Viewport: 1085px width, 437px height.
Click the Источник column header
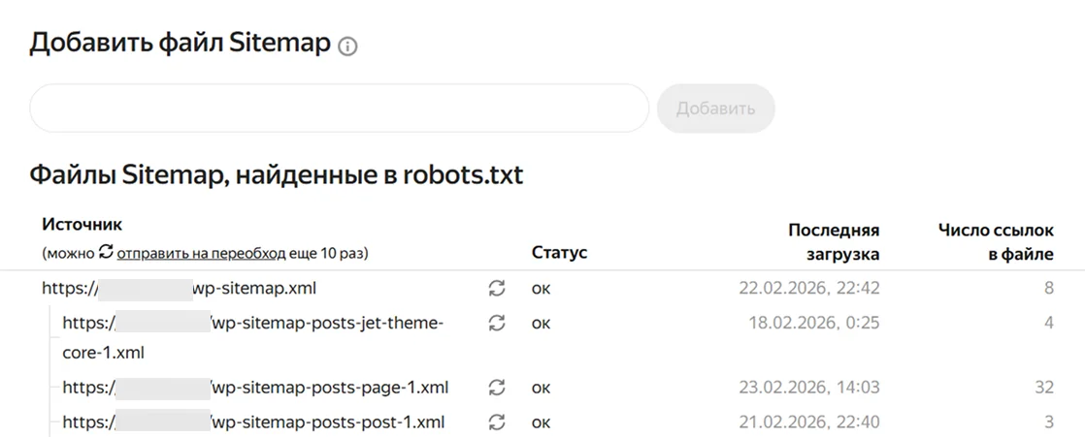pos(82,224)
